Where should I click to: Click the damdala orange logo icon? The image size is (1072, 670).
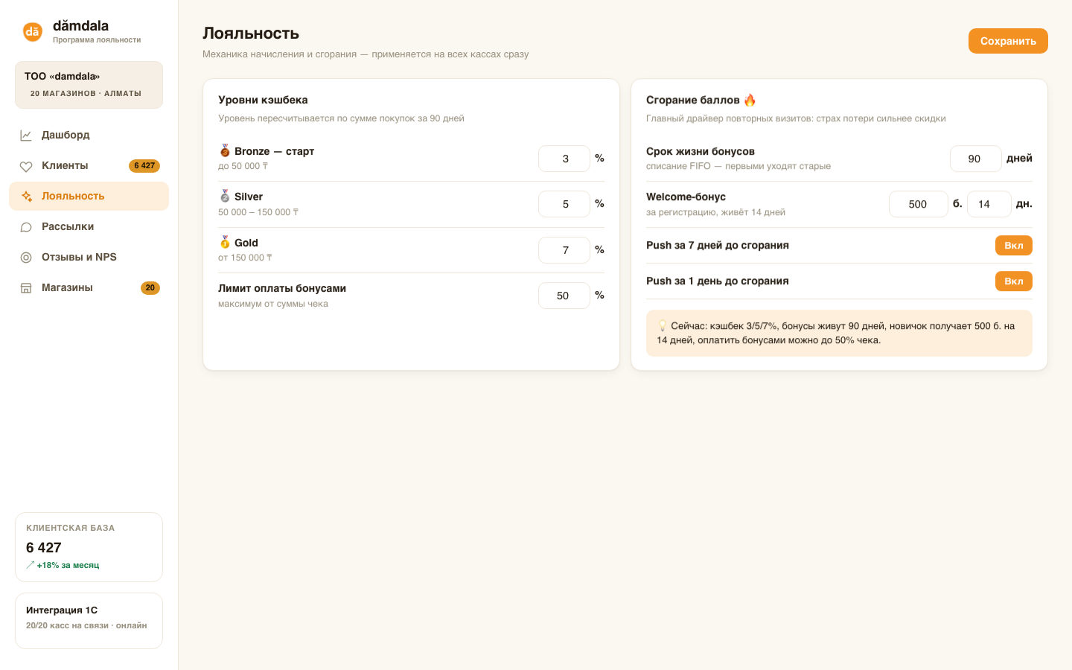(x=32, y=31)
